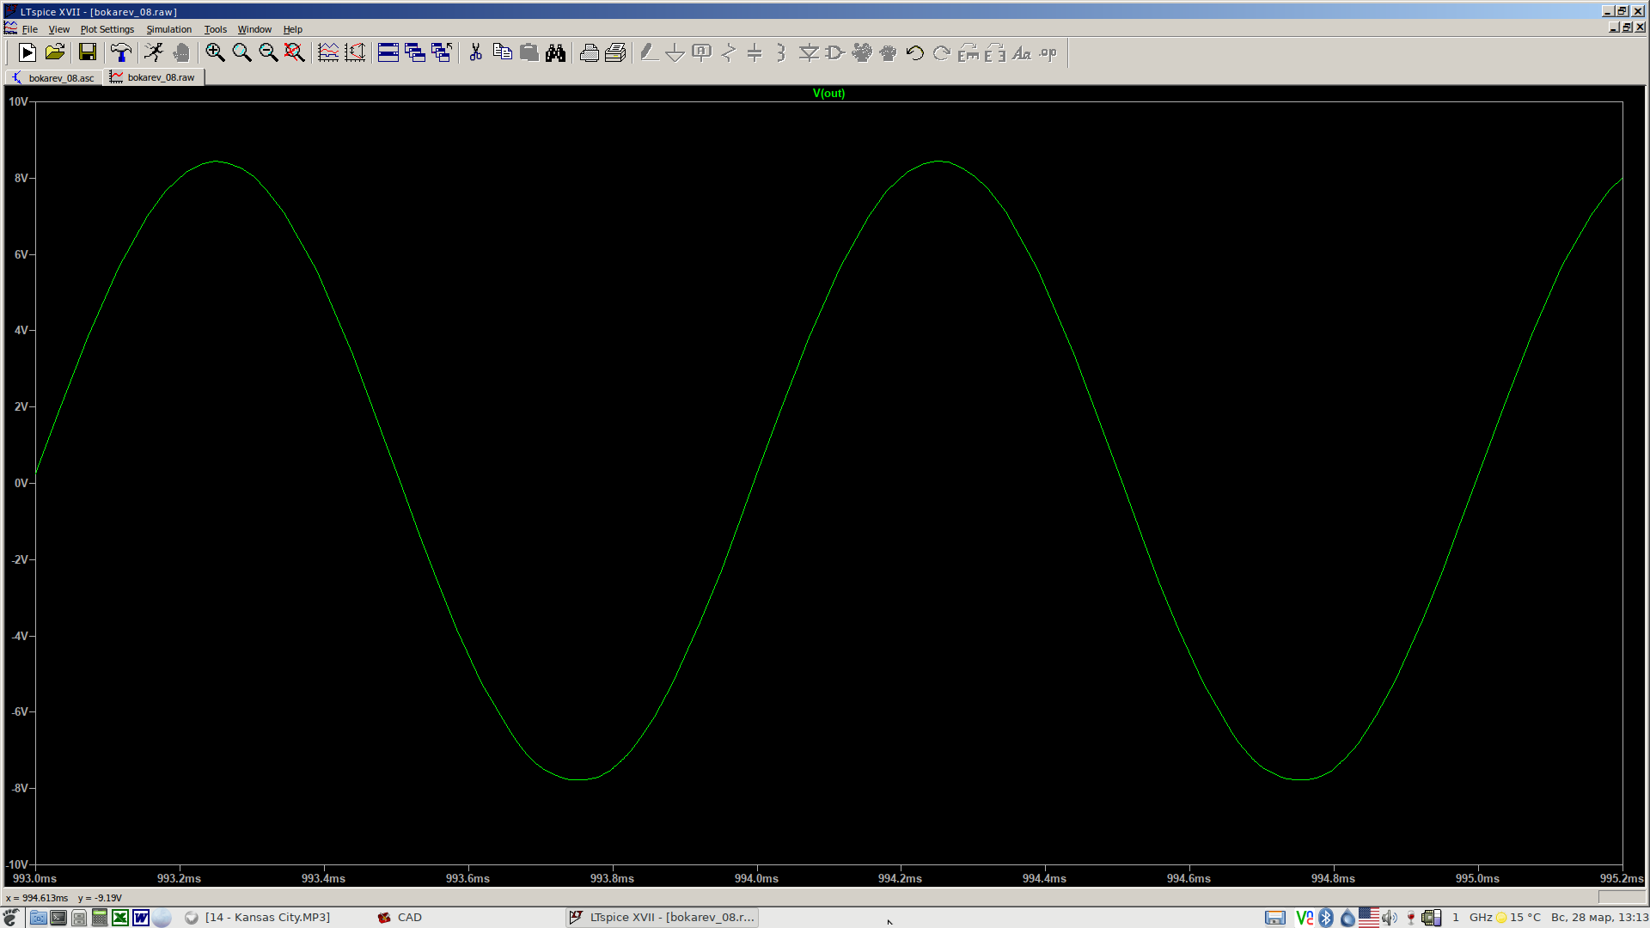
Task: Open a file with the folder icon
Action: tap(55, 53)
